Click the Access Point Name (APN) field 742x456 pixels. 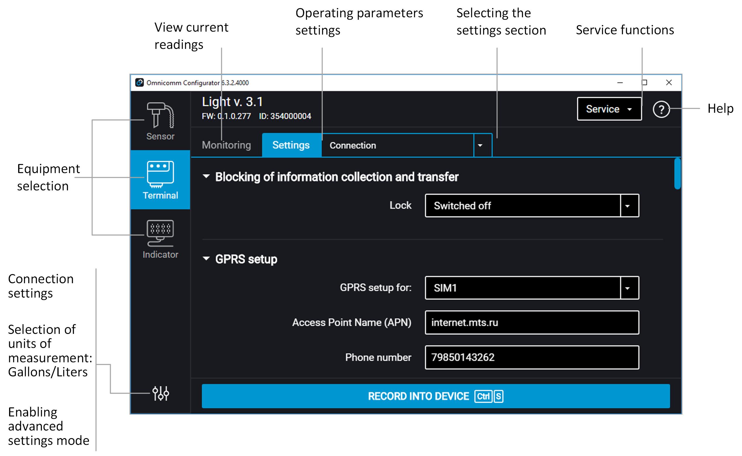coord(532,322)
